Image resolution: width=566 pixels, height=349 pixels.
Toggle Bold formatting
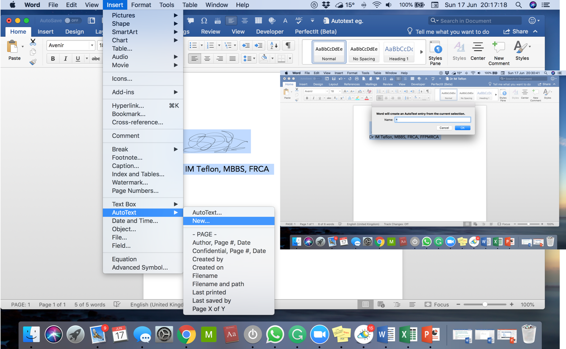53,58
